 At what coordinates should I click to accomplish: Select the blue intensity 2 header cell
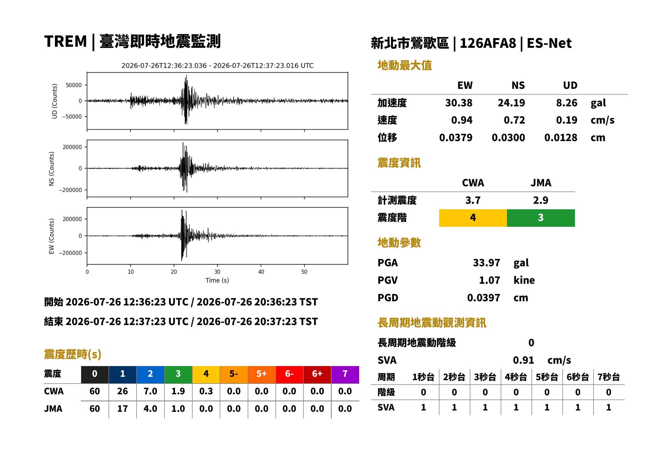pos(150,374)
